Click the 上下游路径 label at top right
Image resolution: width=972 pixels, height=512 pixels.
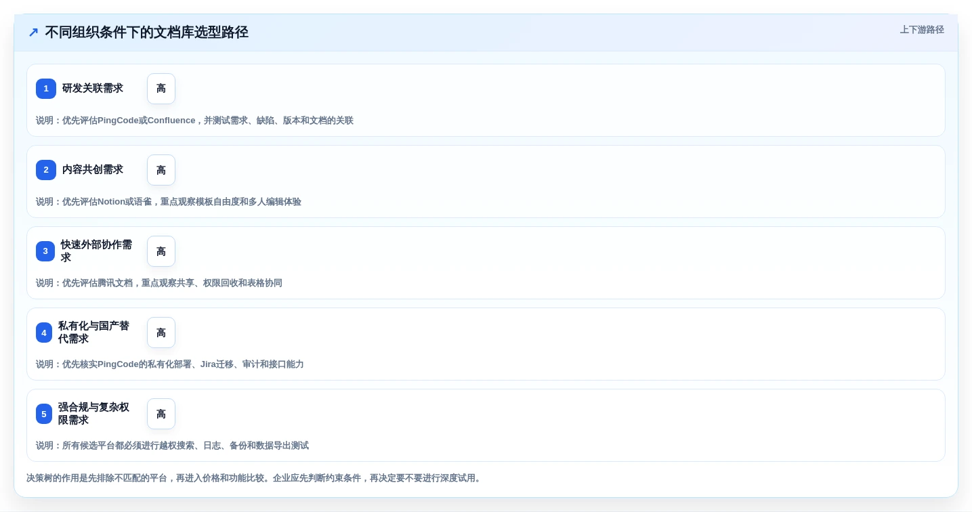tap(922, 30)
